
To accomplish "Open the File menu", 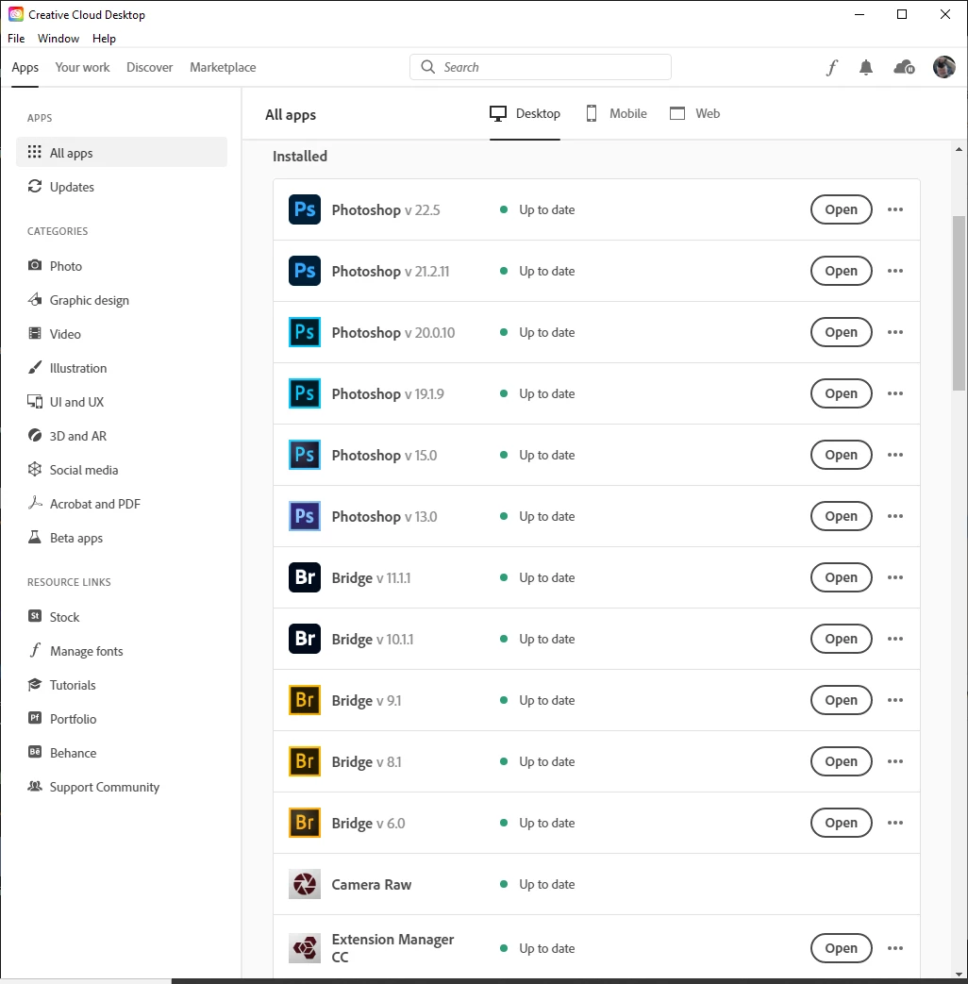I will click(16, 39).
